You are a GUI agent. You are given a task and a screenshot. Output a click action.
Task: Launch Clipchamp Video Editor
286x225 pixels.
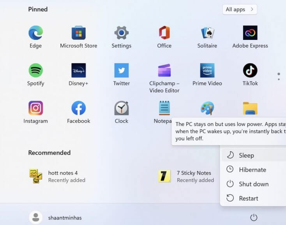pyautogui.click(x=164, y=78)
